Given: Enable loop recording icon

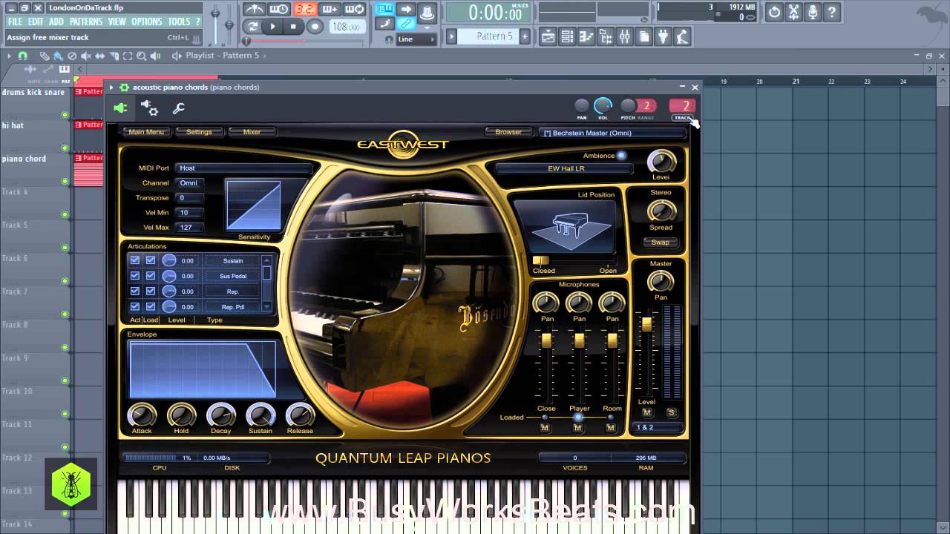Looking at the screenshot, I should click(356, 10).
